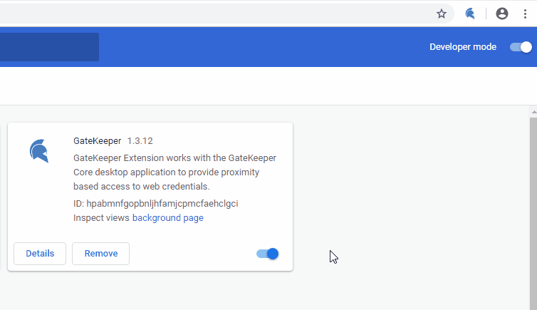Click into the browser address bar
The image size is (537, 310).
pyautogui.click(x=214, y=14)
